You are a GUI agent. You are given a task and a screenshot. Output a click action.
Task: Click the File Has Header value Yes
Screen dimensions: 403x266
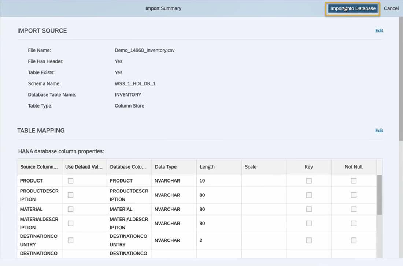118,61
